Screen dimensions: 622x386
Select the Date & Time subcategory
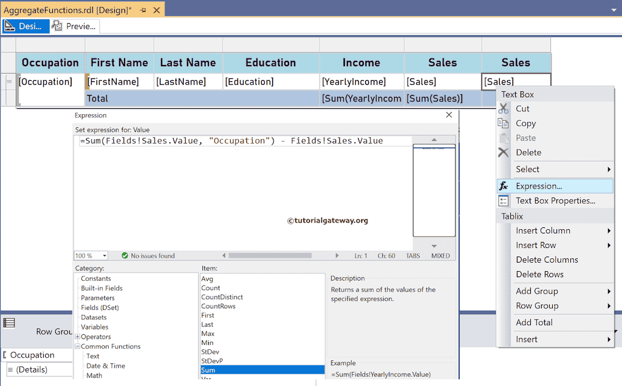106,366
